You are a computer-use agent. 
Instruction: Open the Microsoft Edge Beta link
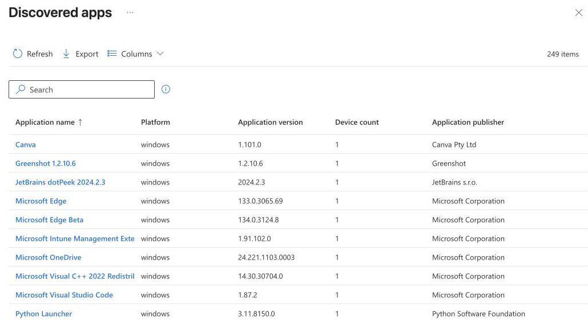point(50,220)
